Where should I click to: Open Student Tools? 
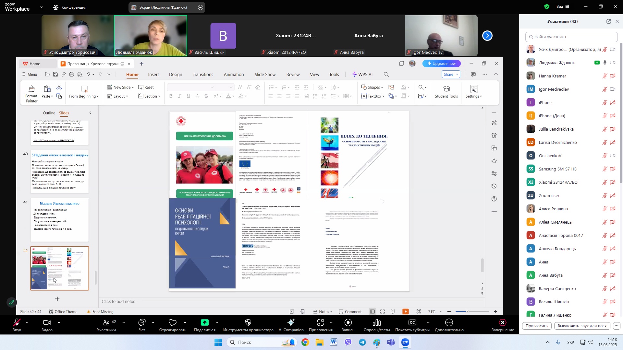446,92
